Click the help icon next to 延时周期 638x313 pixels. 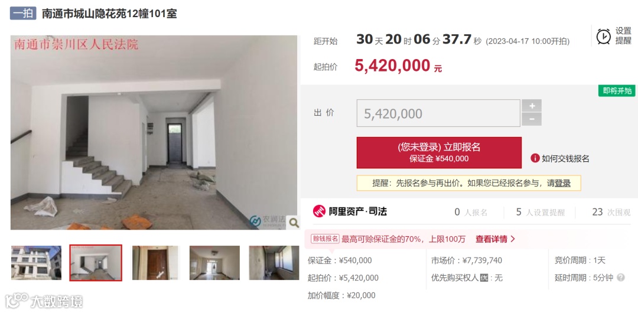tap(620, 278)
